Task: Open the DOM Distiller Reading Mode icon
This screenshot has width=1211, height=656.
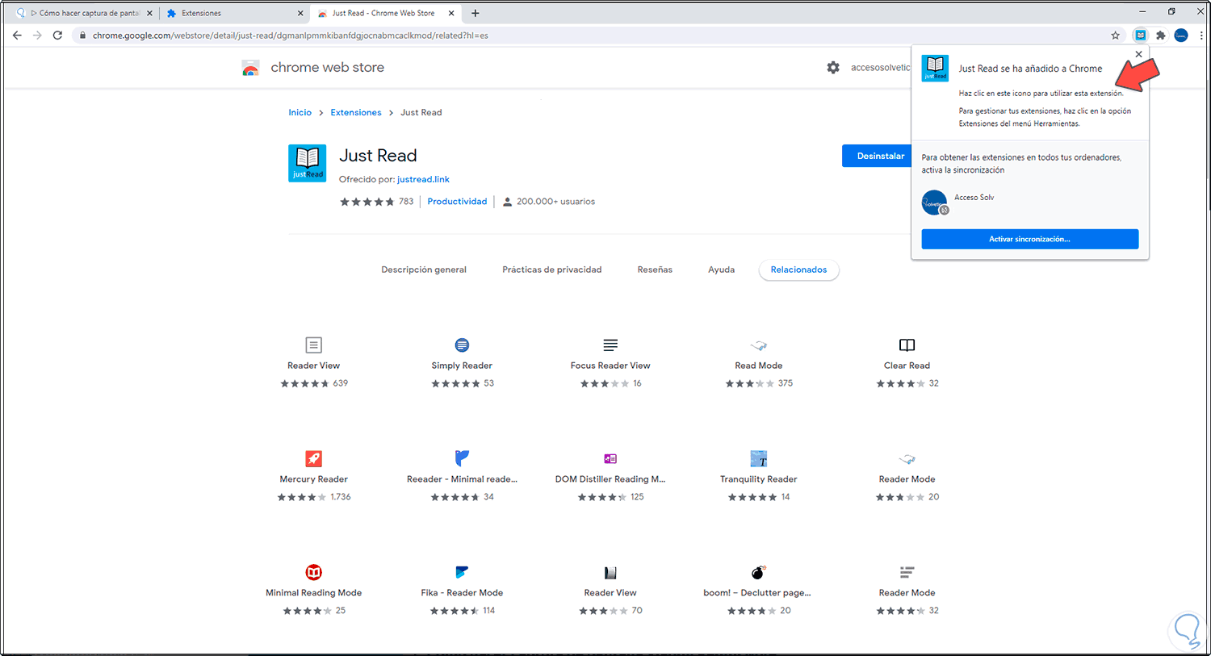Action: (610, 458)
